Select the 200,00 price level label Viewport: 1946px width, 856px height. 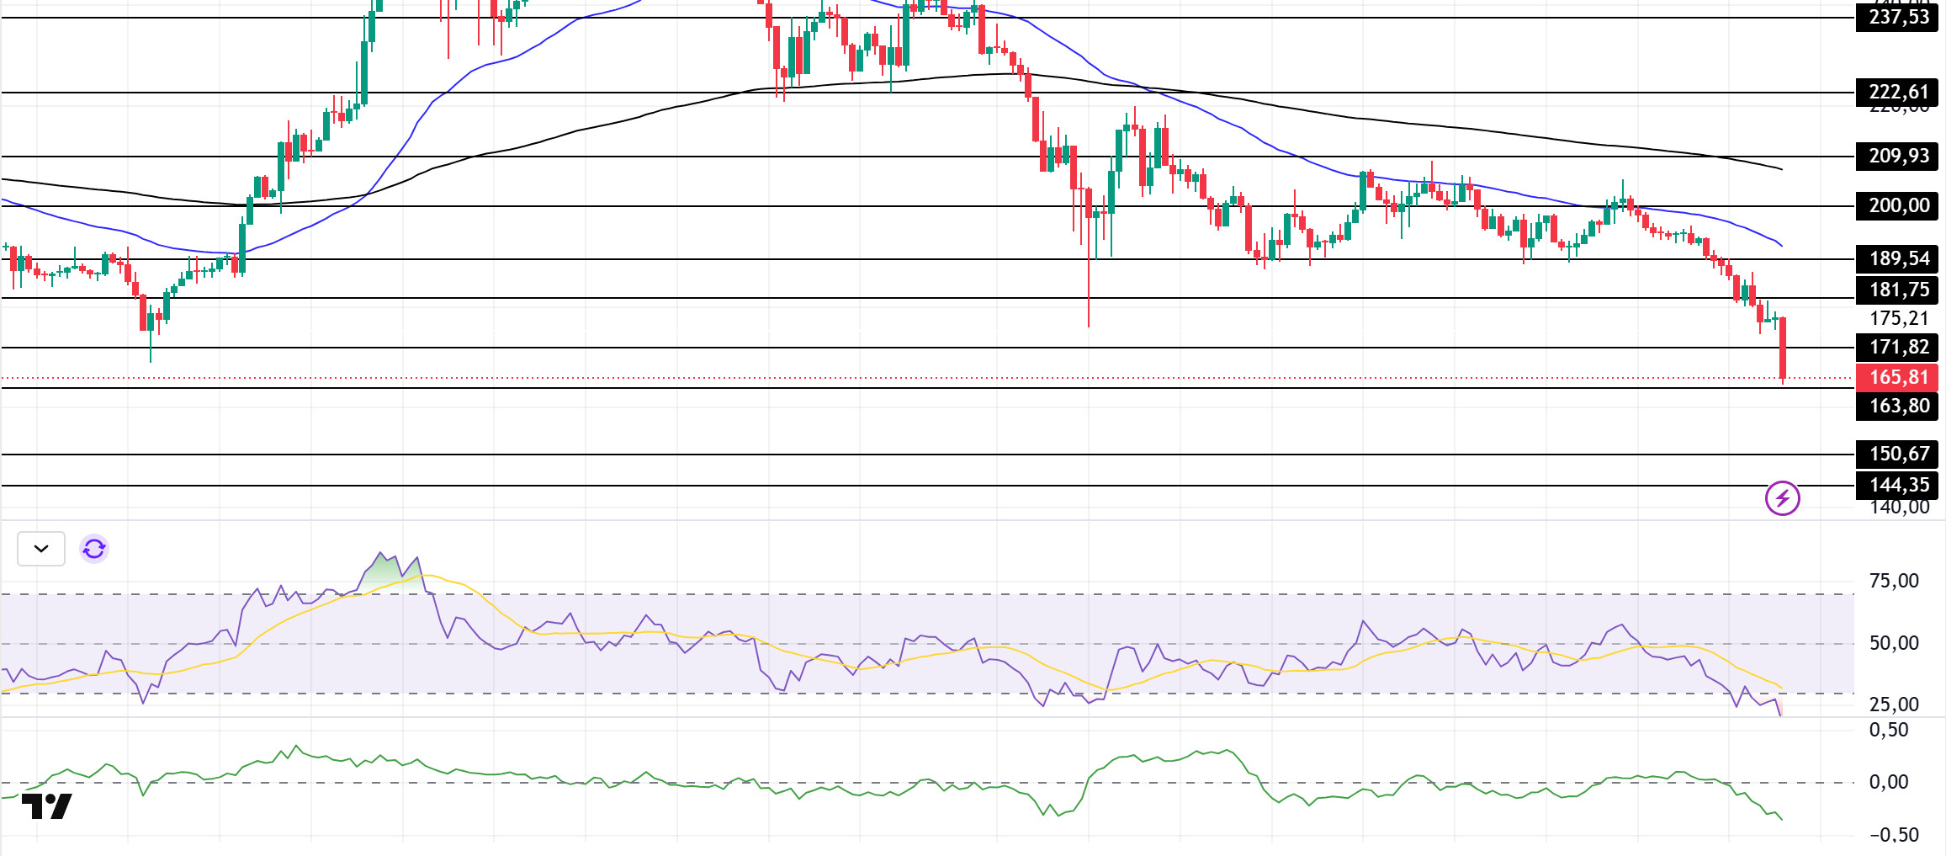pyautogui.click(x=1899, y=206)
